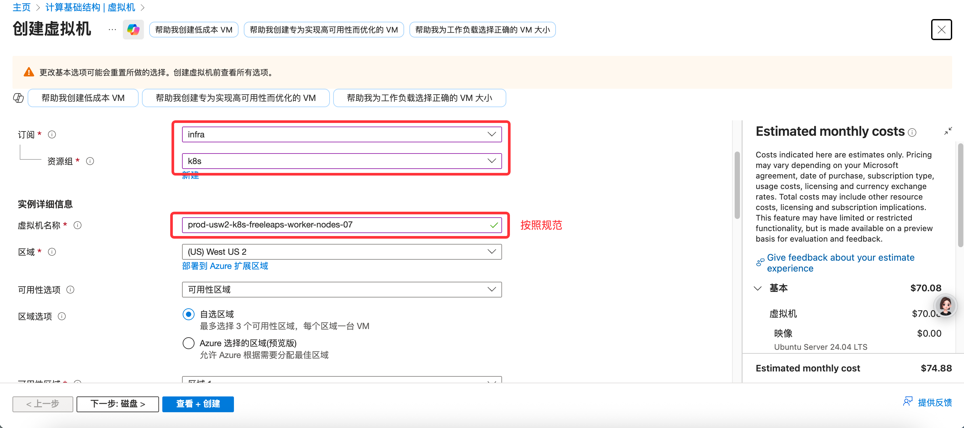This screenshot has height=428, width=964.
Task: Click info icon beside Estimated monthly costs heading
Action: [912, 132]
